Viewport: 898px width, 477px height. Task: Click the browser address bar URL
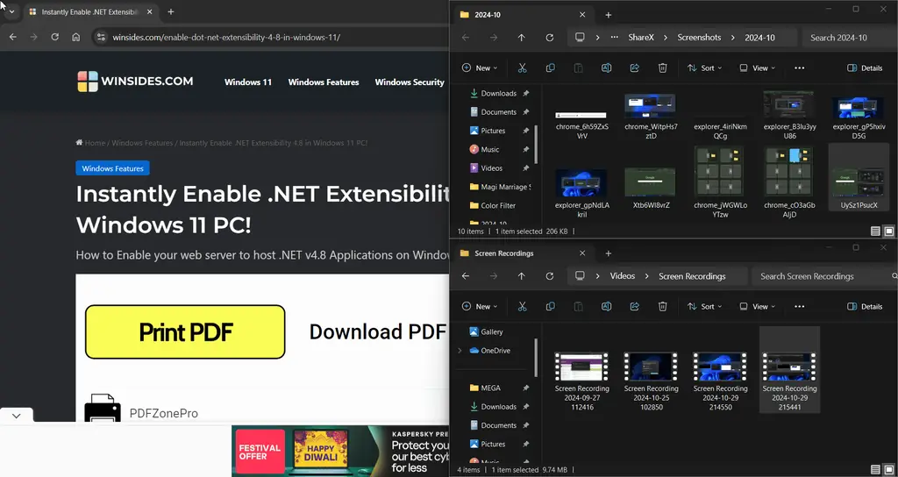(x=226, y=37)
